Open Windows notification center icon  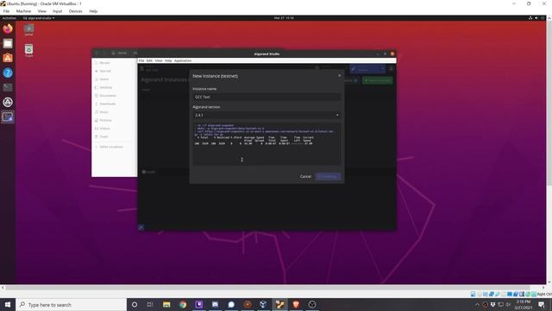[x=542, y=305]
